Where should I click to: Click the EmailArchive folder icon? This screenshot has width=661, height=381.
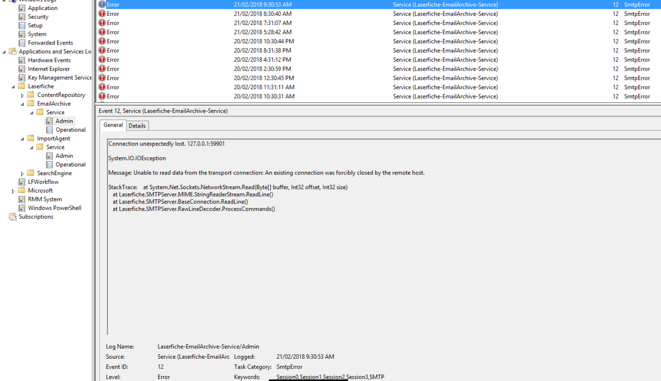31,104
